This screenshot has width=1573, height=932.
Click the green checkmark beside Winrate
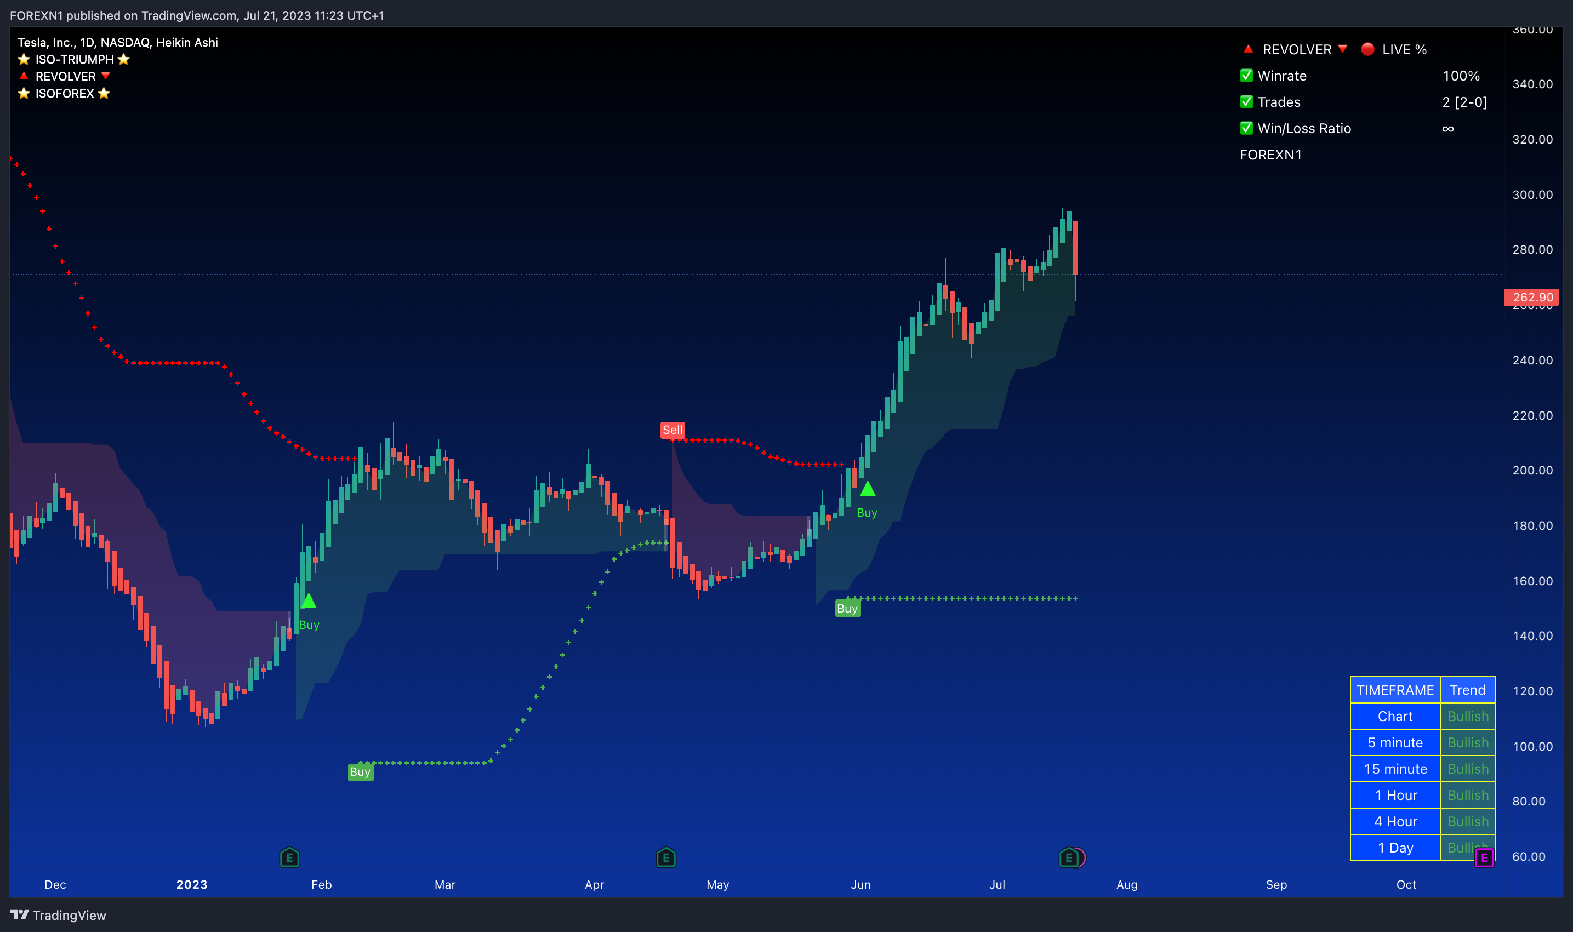1246,76
